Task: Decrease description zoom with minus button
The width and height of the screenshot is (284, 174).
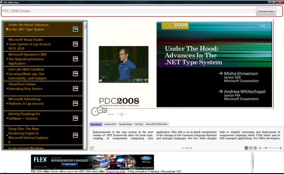Action: tap(260, 148)
